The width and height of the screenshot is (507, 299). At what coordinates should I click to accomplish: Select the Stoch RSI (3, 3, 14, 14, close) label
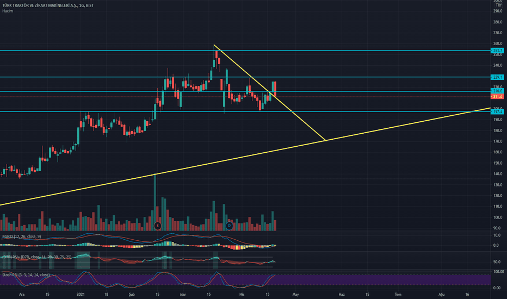(26, 275)
